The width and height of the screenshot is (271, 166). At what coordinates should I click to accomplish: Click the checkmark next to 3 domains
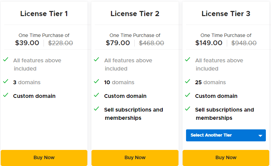click(x=5, y=81)
